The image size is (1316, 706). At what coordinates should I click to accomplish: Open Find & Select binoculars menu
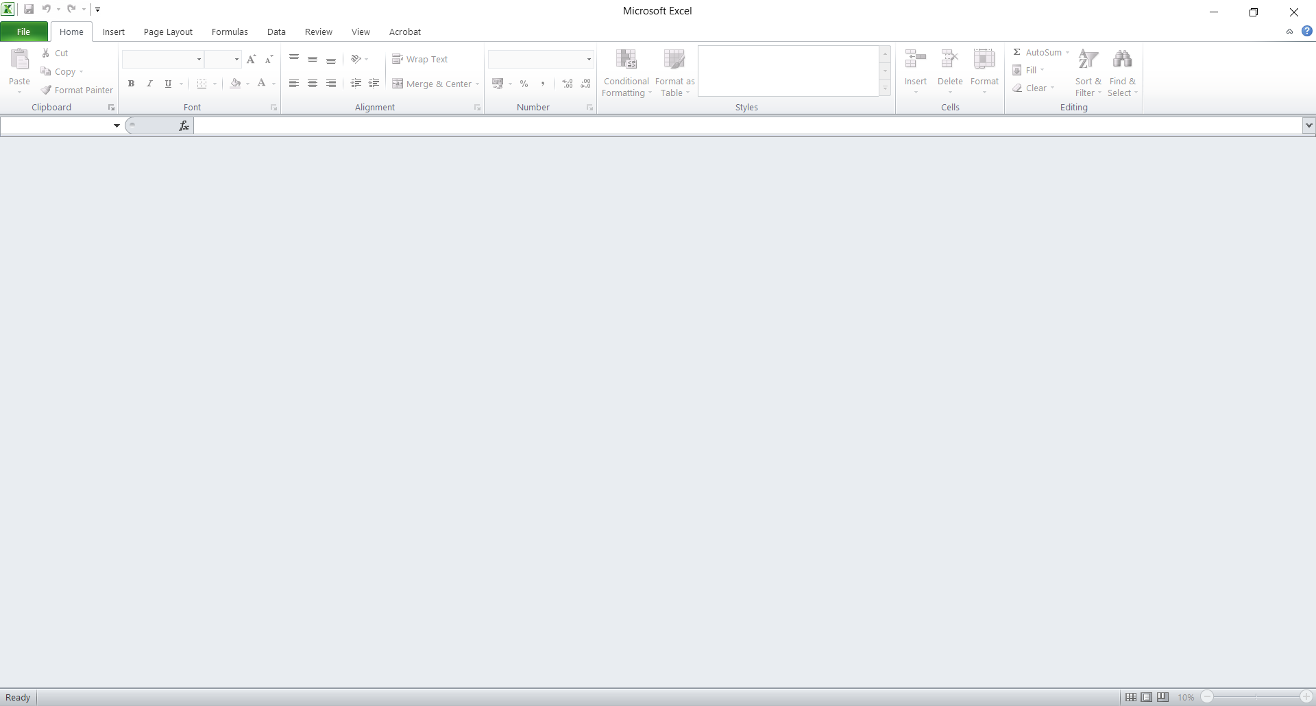pos(1122,73)
